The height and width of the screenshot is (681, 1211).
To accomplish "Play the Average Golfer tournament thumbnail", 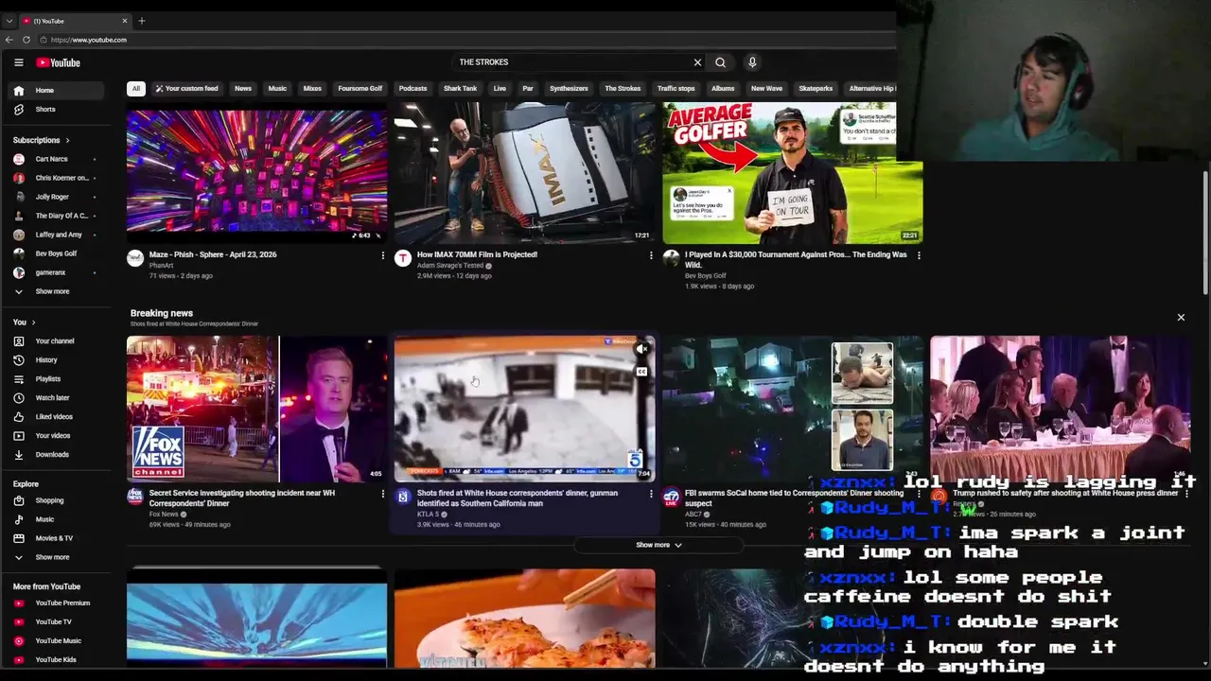I will tap(793, 173).
